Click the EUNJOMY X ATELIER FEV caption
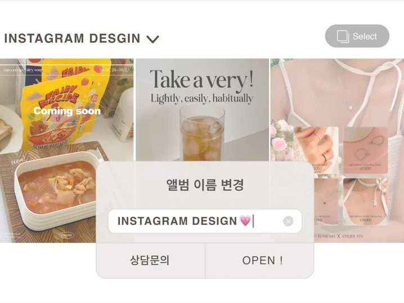Viewport: 404px width, 303px height. [x=340, y=236]
